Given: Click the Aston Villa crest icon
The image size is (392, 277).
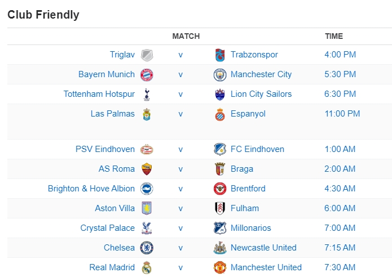Looking at the screenshot, I should coord(147,209).
